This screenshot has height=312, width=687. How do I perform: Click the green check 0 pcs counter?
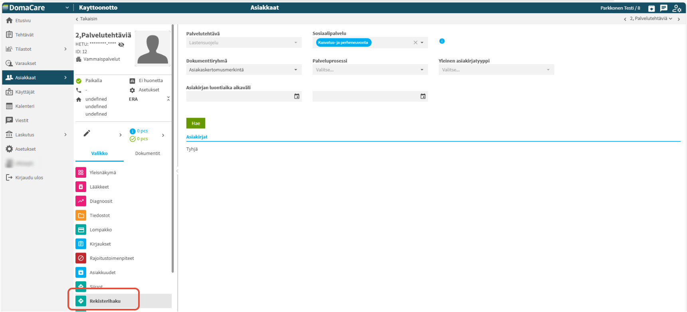139,139
